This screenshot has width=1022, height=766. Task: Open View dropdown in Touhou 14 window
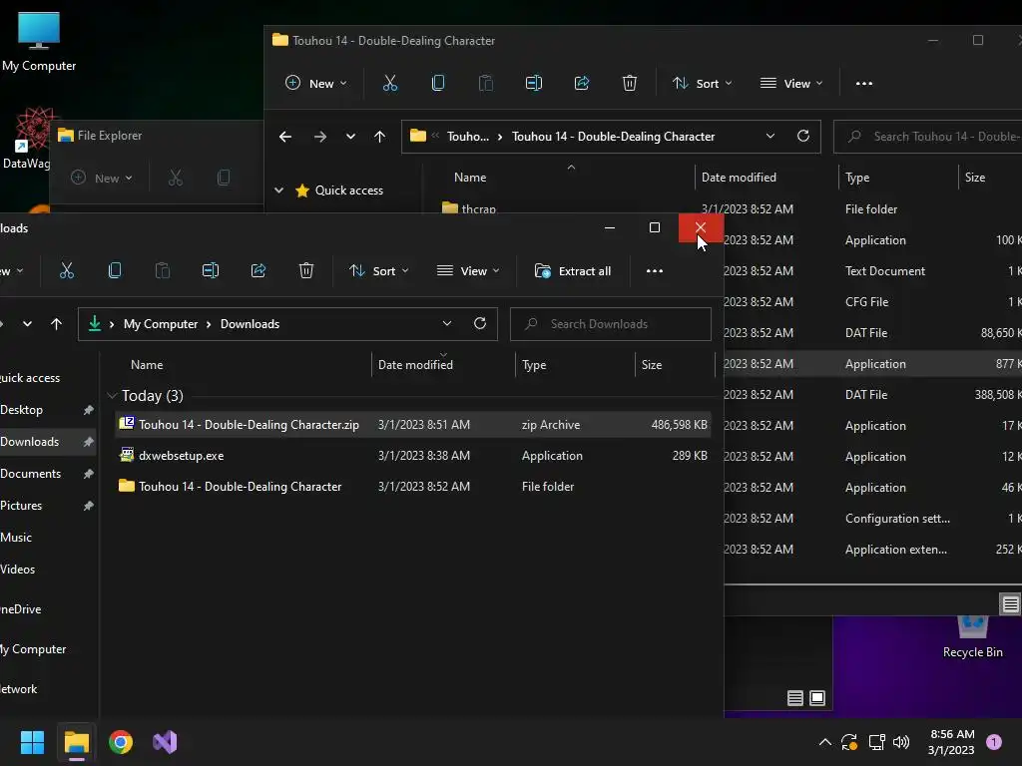point(791,84)
